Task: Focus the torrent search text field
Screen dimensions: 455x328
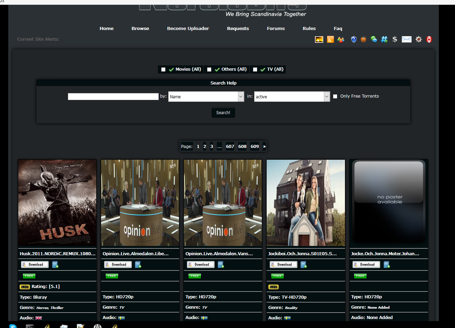Action: tap(113, 97)
